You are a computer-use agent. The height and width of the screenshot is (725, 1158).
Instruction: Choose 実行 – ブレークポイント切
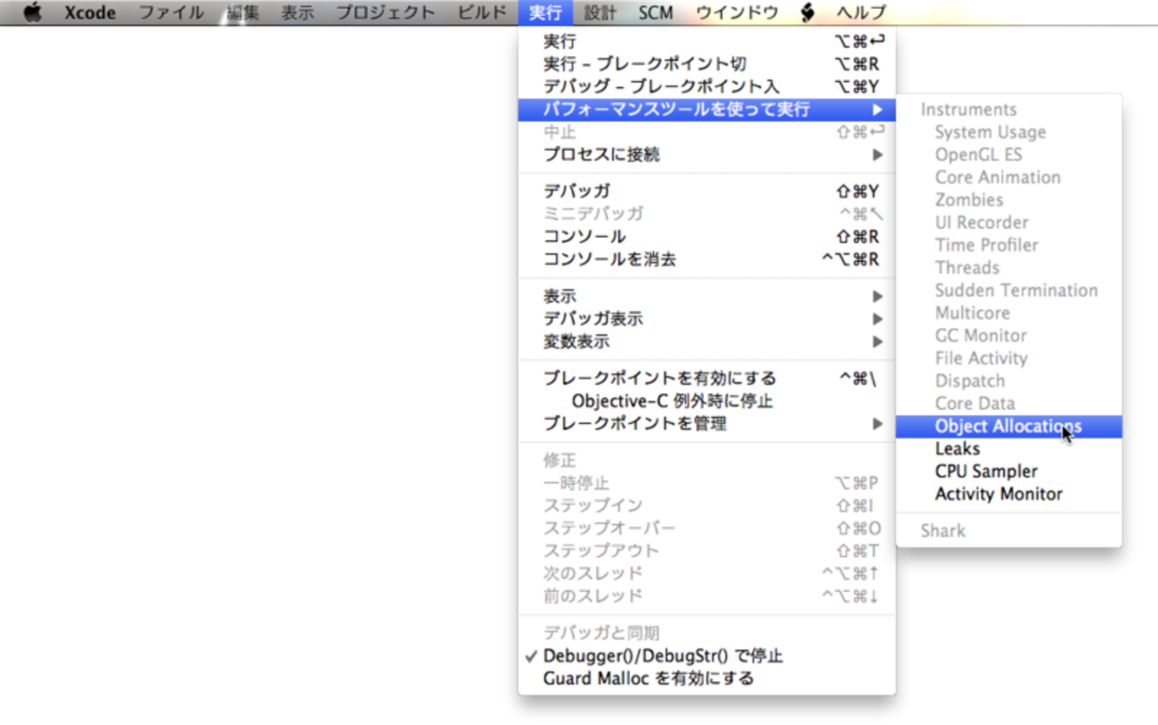[707, 64]
